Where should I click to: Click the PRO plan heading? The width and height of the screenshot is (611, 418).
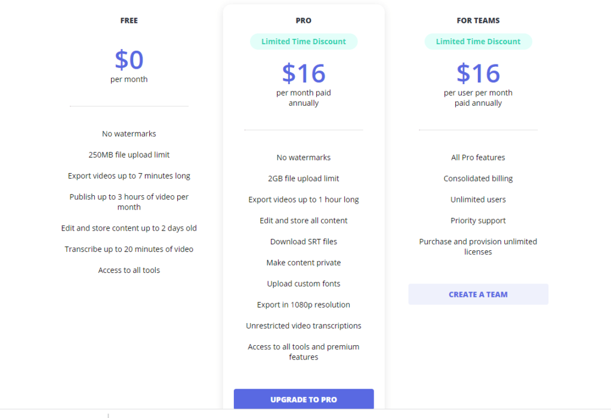click(304, 21)
